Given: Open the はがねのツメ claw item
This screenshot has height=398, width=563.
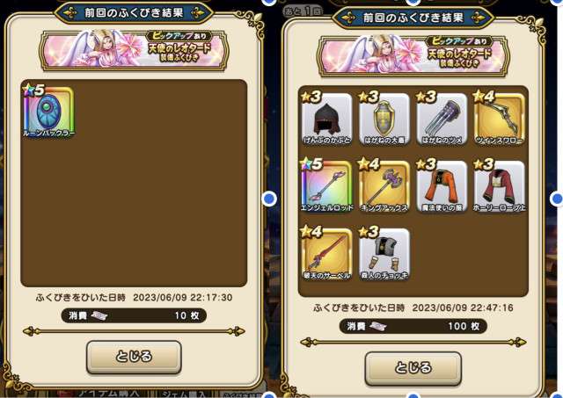Looking at the screenshot, I should [x=442, y=119].
